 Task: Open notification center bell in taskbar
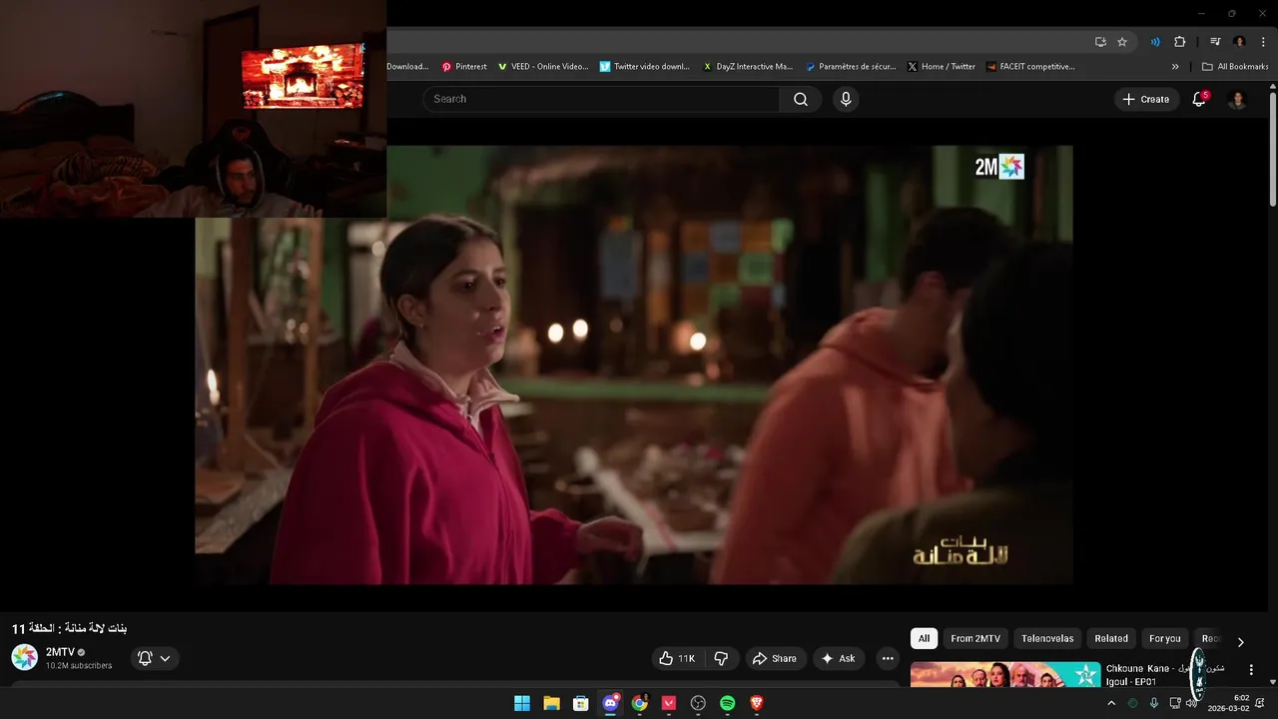(1261, 703)
